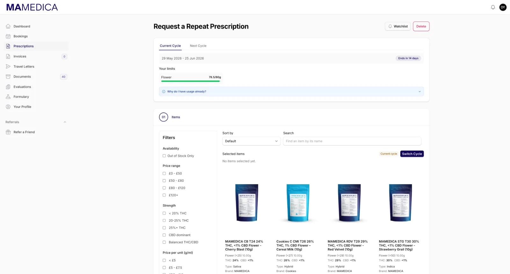
Task: Click the Current cycle tag
Action: click(389, 154)
